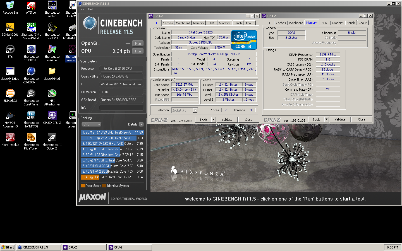Image resolution: width=402 pixels, height=251 pixels.
Task: Open 3DMark2001 SE desktop icon
Action: coord(10,31)
